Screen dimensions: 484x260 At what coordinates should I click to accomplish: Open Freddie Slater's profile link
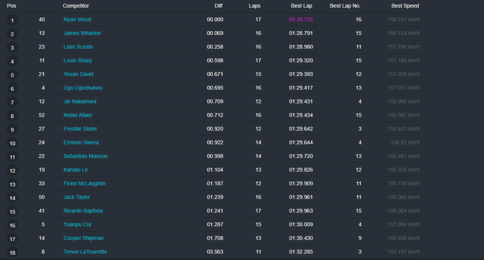click(x=80, y=129)
